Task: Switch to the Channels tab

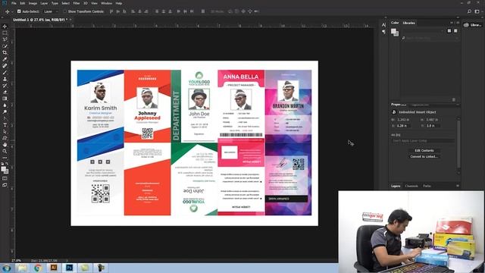Action: point(411,186)
